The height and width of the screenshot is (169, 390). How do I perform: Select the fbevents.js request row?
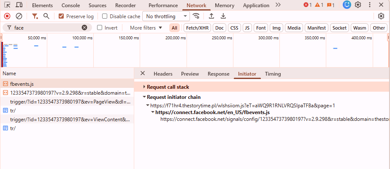pos(22,84)
